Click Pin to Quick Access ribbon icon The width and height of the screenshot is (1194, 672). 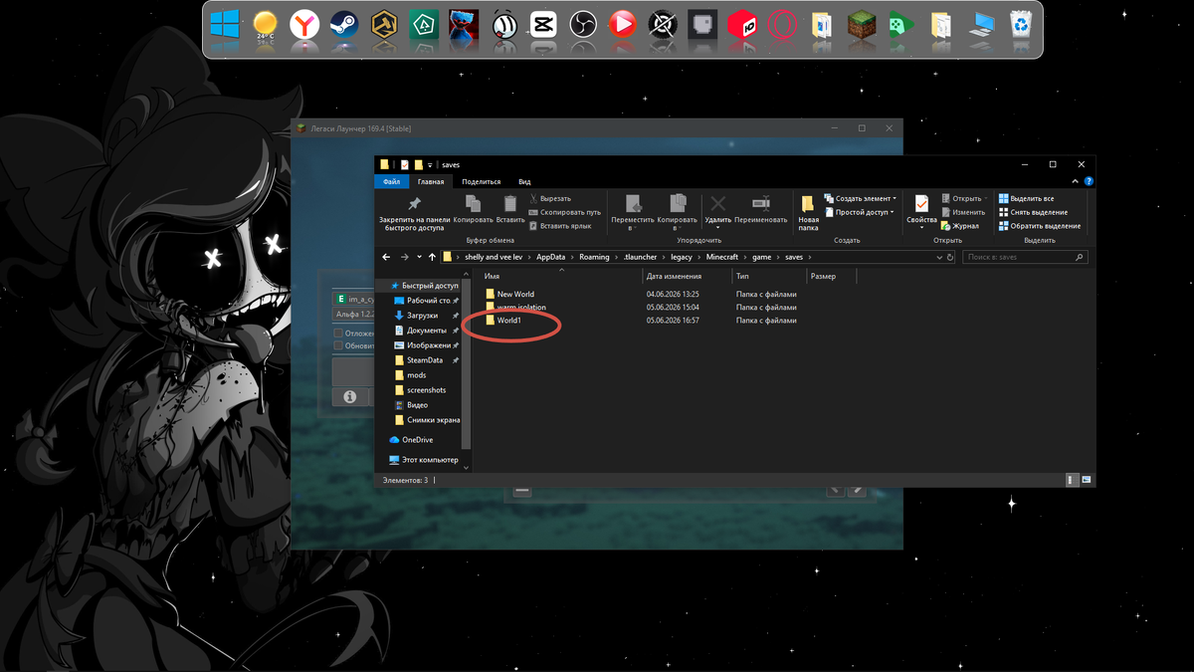tap(414, 212)
